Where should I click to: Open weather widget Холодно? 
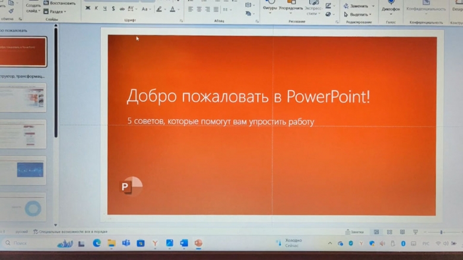pyautogui.click(x=290, y=243)
